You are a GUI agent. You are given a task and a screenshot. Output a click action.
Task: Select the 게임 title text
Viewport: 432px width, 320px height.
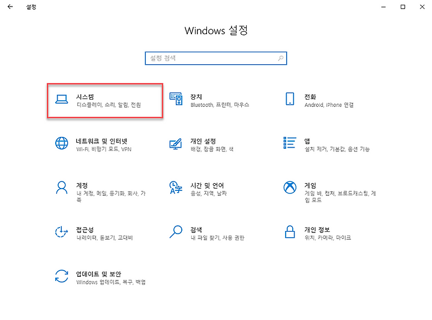[310, 186]
